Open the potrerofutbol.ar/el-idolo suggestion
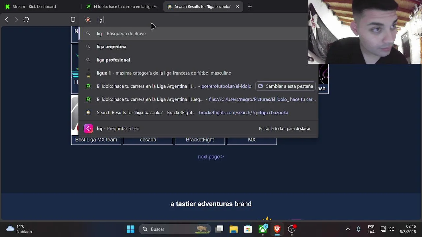The height and width of the screenshot is (237, 422). point(198,86)
